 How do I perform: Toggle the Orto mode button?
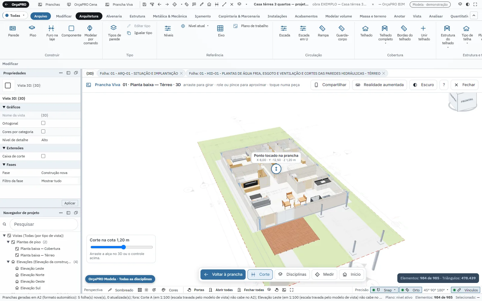pos(410,290)
